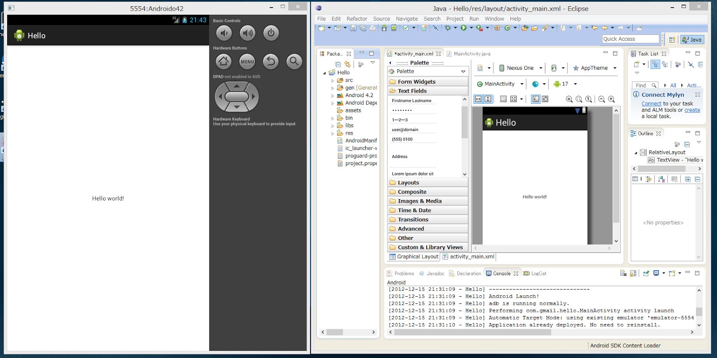Open the Open Perspective button
Image resolution: width=717 pixels, height=358 pixels.
672,39
